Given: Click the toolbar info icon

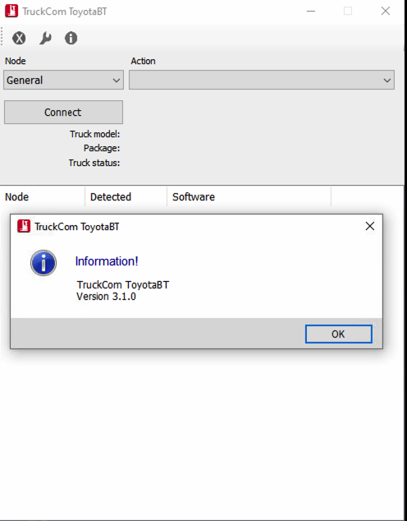Looking at the screenshot, I should pos(71,38).
